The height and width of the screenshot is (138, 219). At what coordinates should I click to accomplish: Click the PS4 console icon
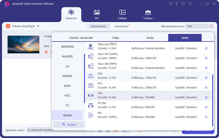point(91,76)
